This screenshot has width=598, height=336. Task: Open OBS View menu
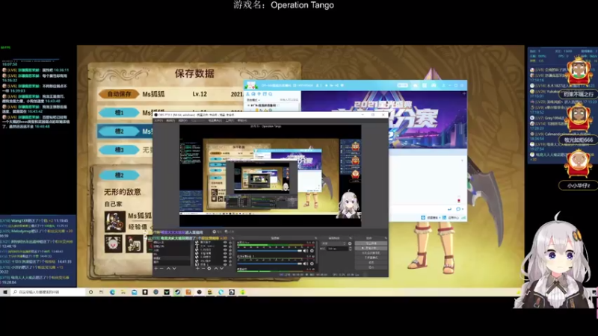[x=183, y=120]
